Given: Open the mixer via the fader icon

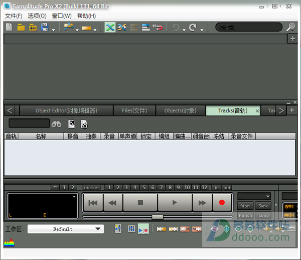Looking at the screenshot, I should (118, 228).
